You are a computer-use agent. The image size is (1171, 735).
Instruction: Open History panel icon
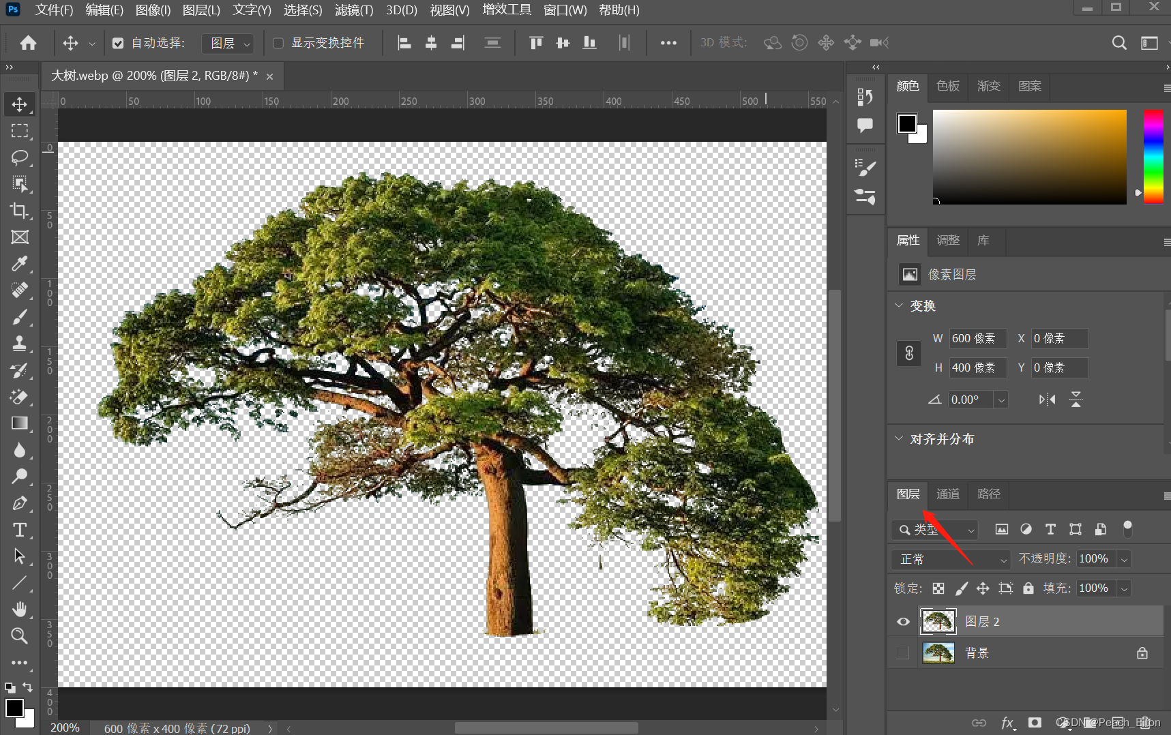click(865, 97)
